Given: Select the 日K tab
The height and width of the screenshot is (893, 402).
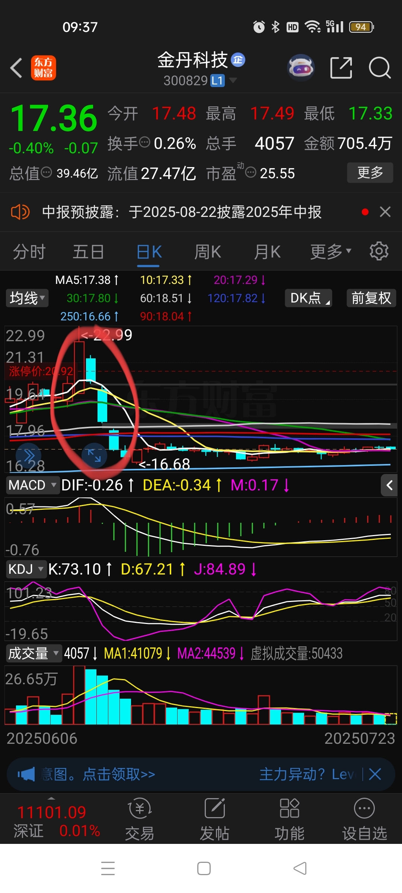Looking at the screenshot, I should [x=149, y=252].
